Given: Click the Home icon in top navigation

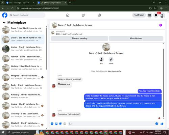Looking at the screenshot, I should click(68, 15).
